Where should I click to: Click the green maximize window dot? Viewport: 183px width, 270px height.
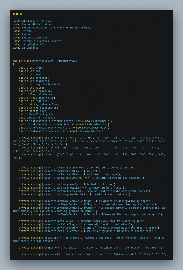pyautogui.click(x=21, y=14)
